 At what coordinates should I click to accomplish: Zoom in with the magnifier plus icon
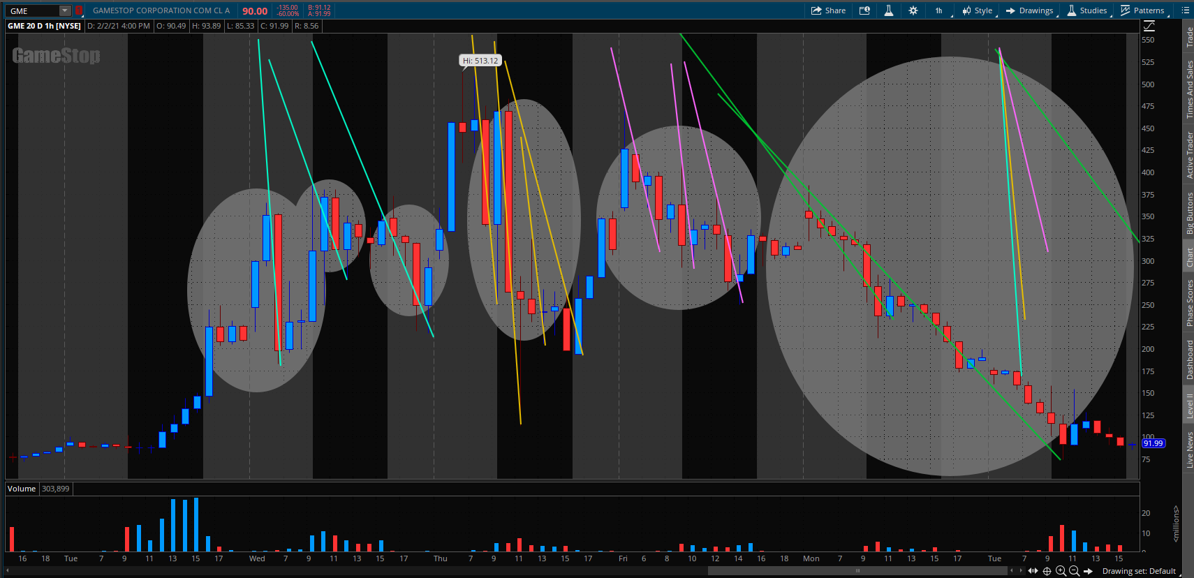[x=1061, y=571]
